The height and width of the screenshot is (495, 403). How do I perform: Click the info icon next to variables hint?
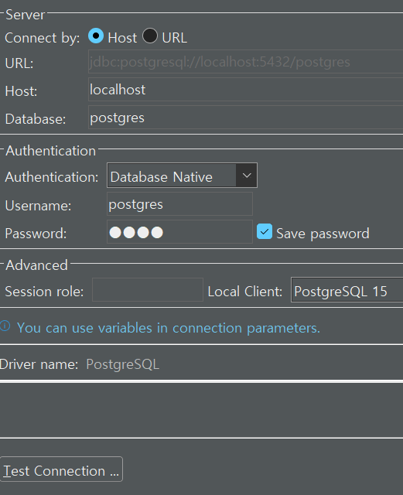[x=5, y=326]
